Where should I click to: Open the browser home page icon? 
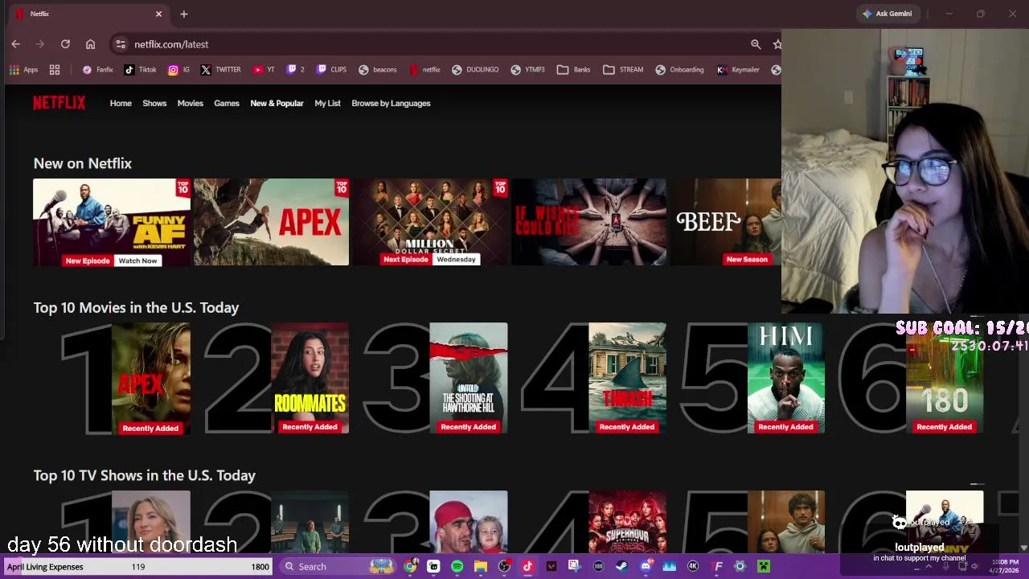90,44
